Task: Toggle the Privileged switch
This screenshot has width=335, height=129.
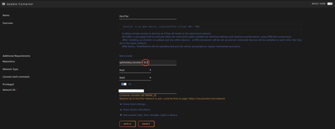Action: (124, 84)
